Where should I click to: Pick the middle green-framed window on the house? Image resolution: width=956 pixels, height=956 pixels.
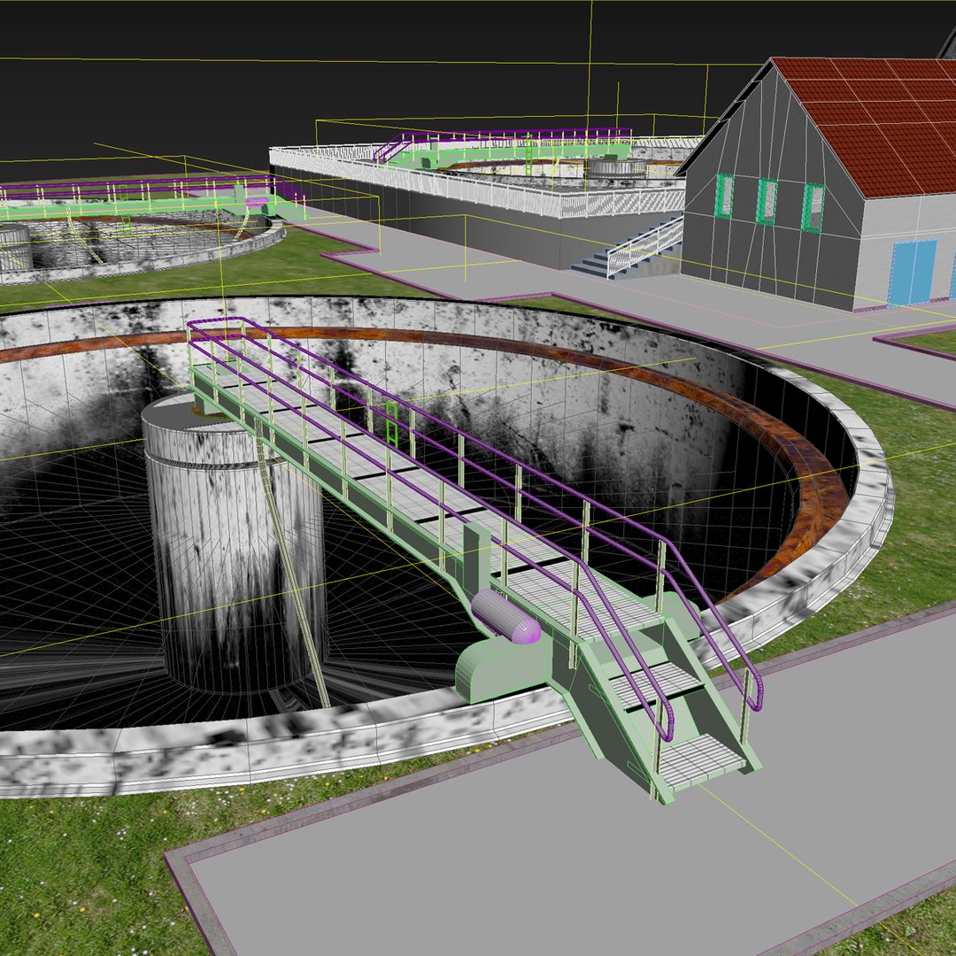tap(767, 201)
